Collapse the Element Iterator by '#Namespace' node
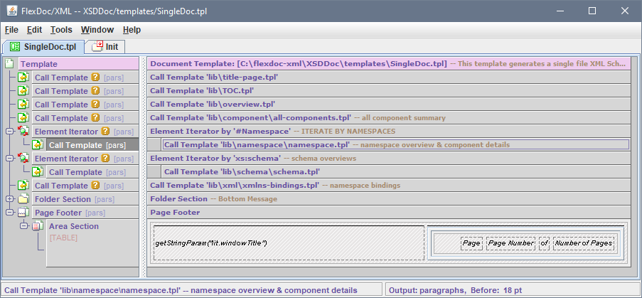Screen dimensions: 642x298 click(10, 132)
